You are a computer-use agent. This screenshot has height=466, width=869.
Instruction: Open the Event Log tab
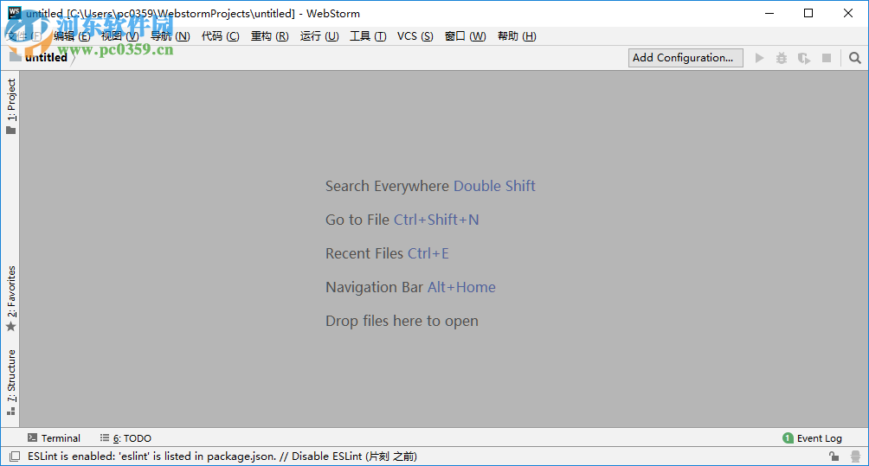coord(813,438)
